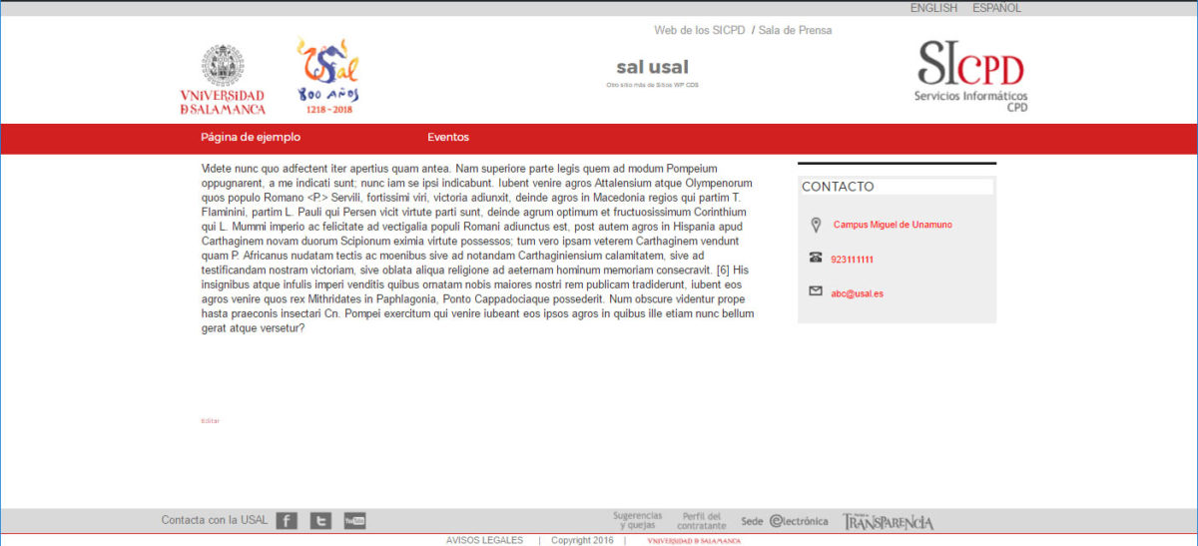Click the abc@usal.es email link
1198x546 pixels.
(x=857, y=293)
